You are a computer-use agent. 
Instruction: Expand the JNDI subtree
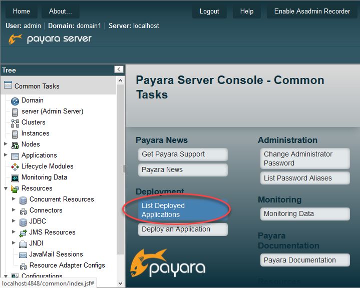(14, 242)
